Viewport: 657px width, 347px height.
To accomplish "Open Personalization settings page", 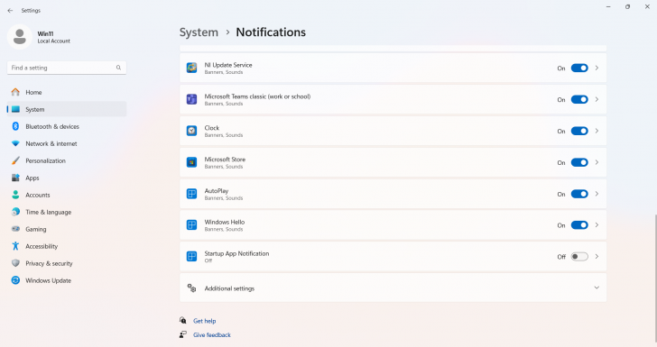I will coord(67,160).
